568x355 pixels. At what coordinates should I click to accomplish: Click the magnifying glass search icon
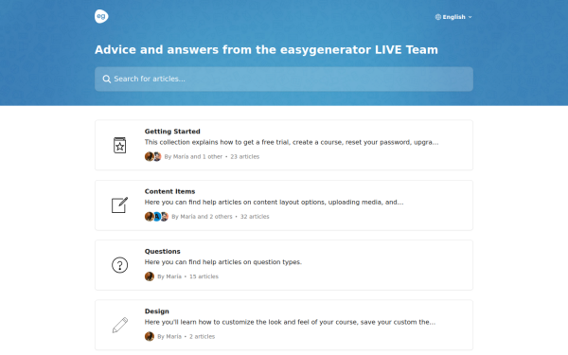[x=106, y=79]
